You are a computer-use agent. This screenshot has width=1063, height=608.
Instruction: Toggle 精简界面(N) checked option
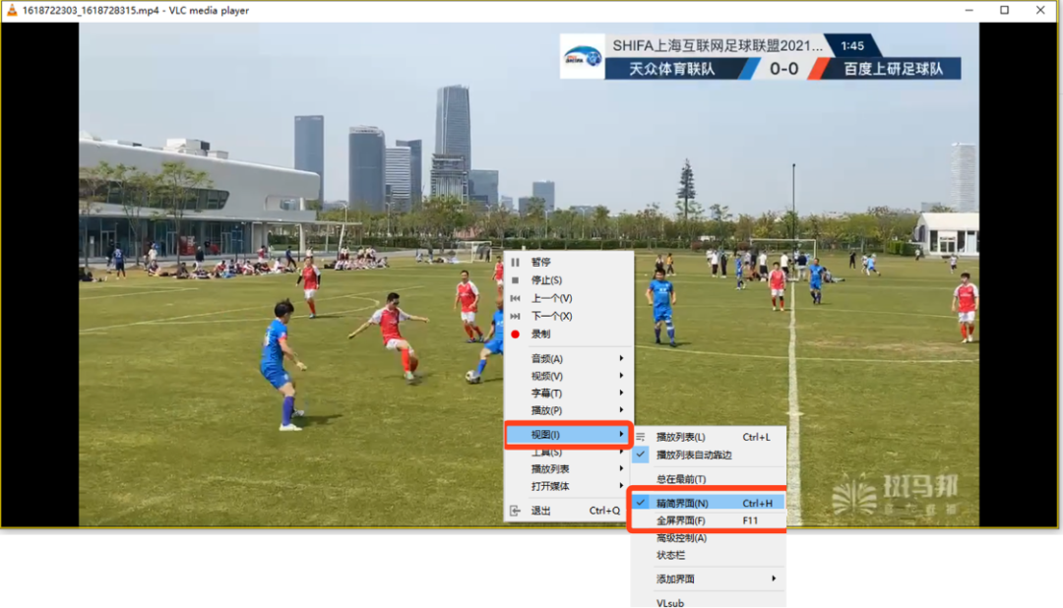tap(709, 503)
